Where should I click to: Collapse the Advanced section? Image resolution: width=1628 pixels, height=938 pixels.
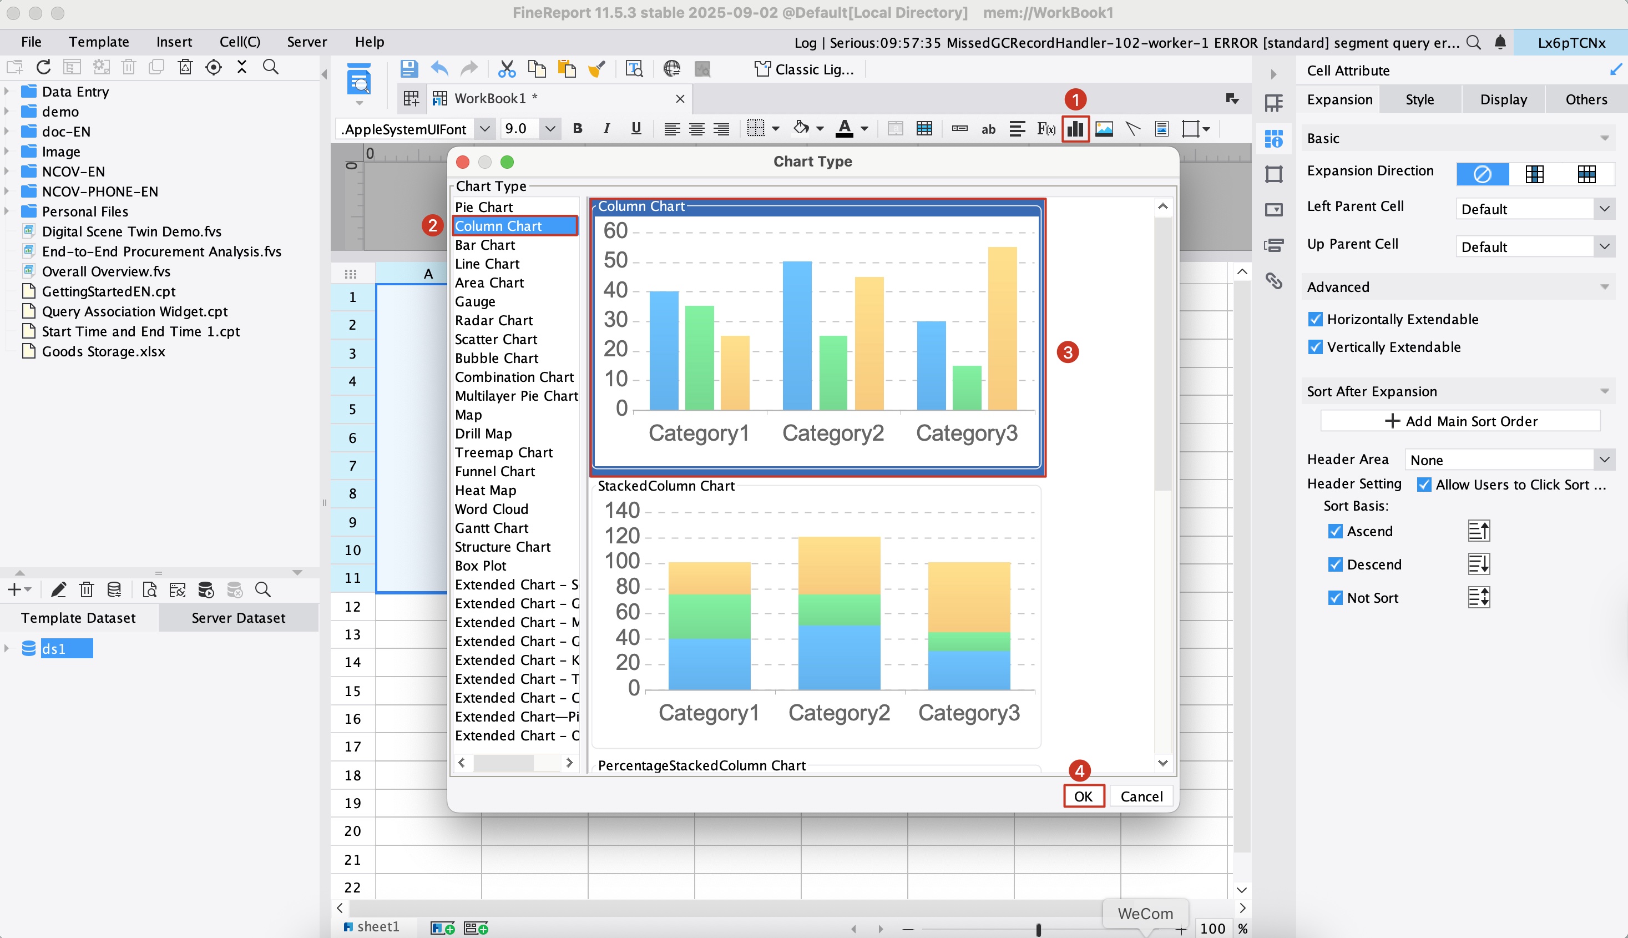pyautogui.click(x=1604, y=288)
